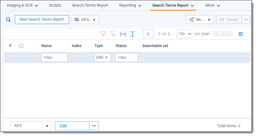Open the hamburger list options menu

point(241,34)
